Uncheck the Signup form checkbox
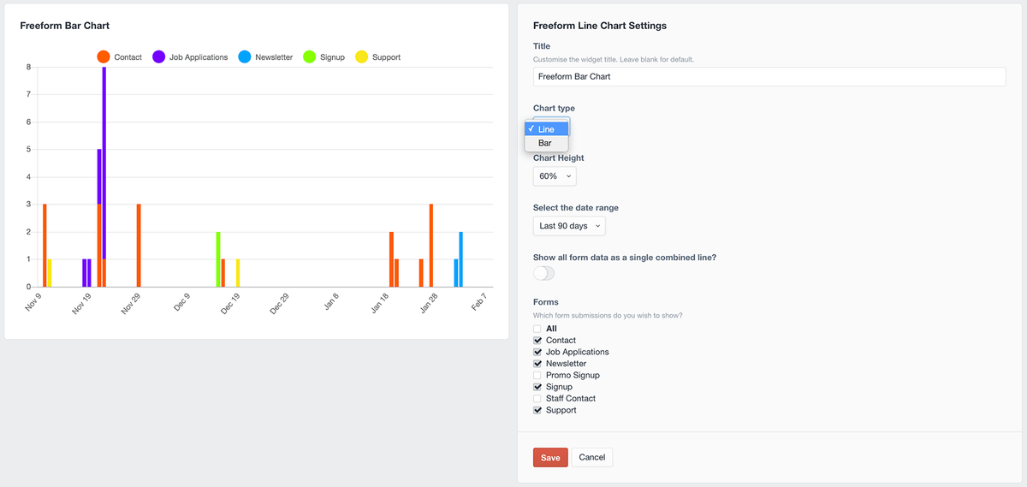1027x487 pixels. coord(537,387)
